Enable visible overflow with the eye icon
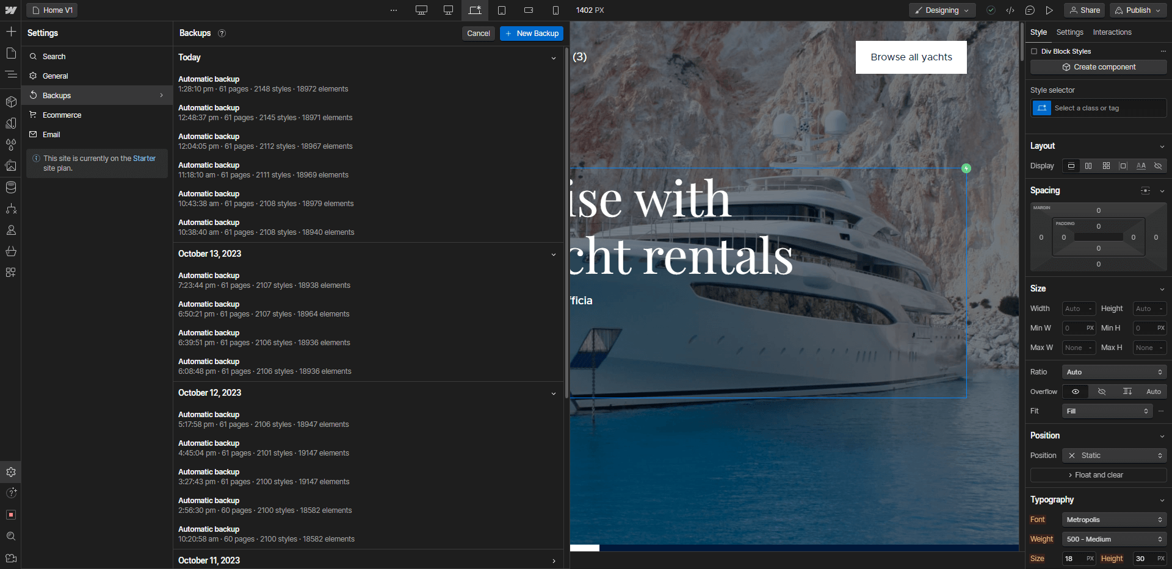The height and width of the screenshot is (569, 1172). point(1075,392)
